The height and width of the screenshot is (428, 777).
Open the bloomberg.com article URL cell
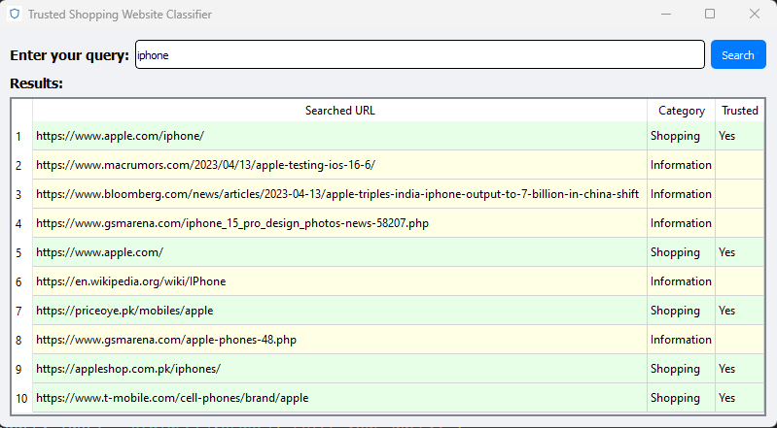click(x=340, y=194)
